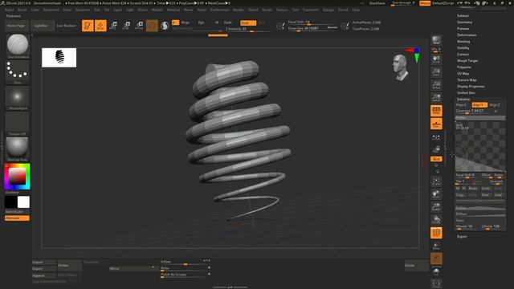Expand the Morph Target section
The width and height of the screenshot is (514, 289).
point(467,61)
